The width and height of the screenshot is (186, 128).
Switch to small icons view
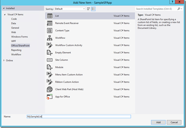tap(88, 9)
